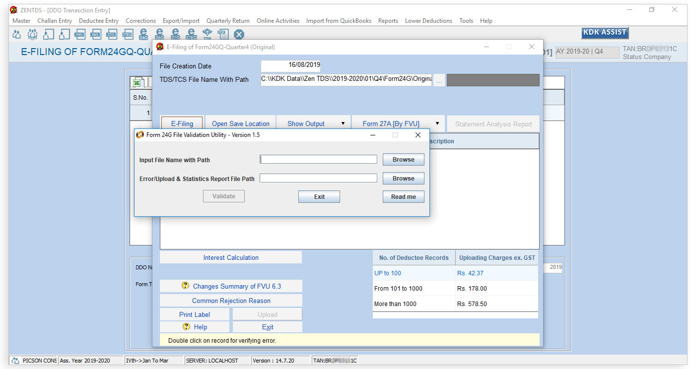Click the TDS/TCS File Name With Path field
This screenshot has height=369, width=696.
point(347,80)
